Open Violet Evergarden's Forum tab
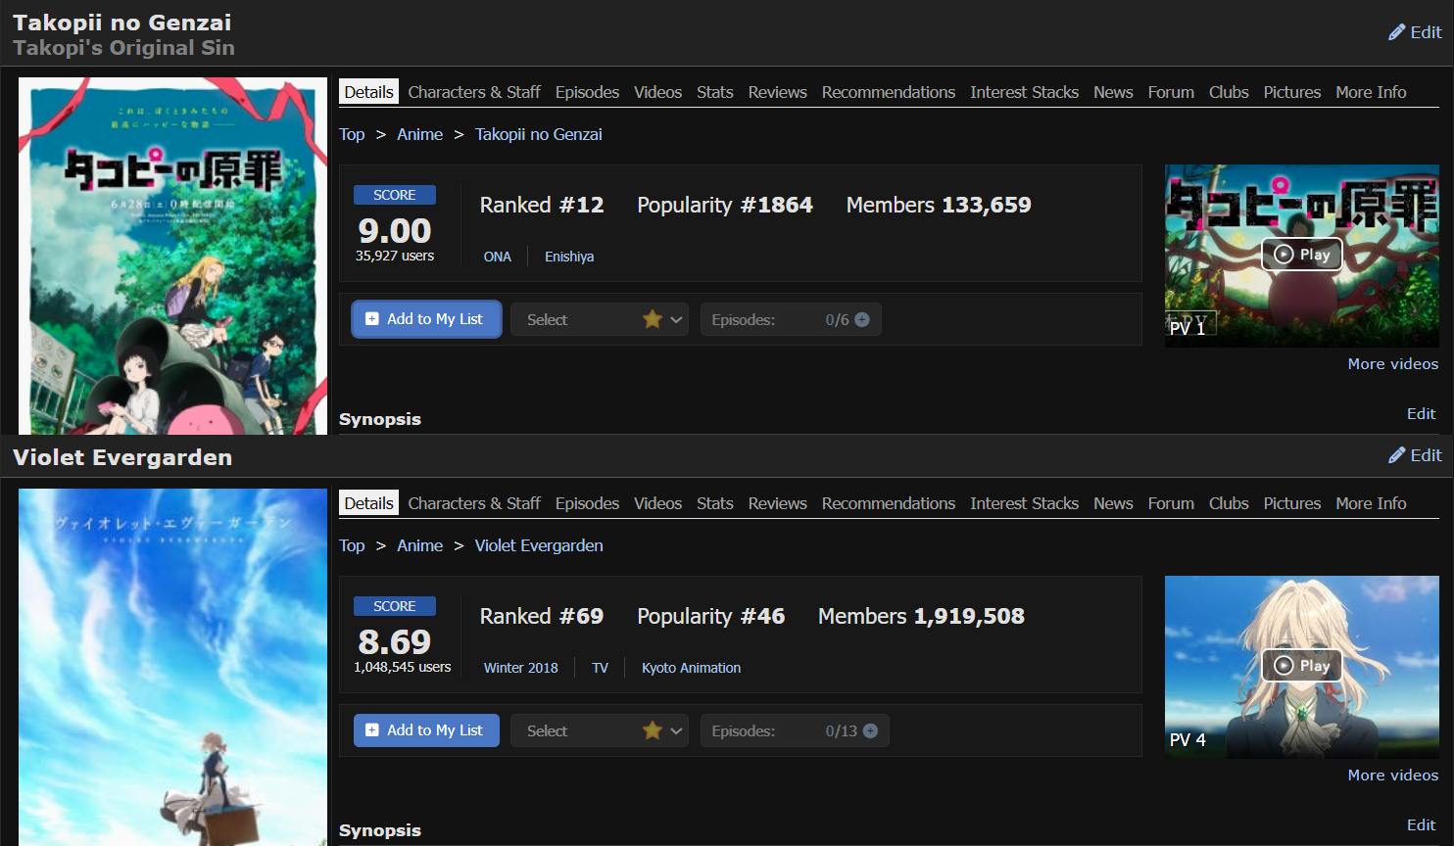This screenshot has height=846, width=1454. 1171,503
